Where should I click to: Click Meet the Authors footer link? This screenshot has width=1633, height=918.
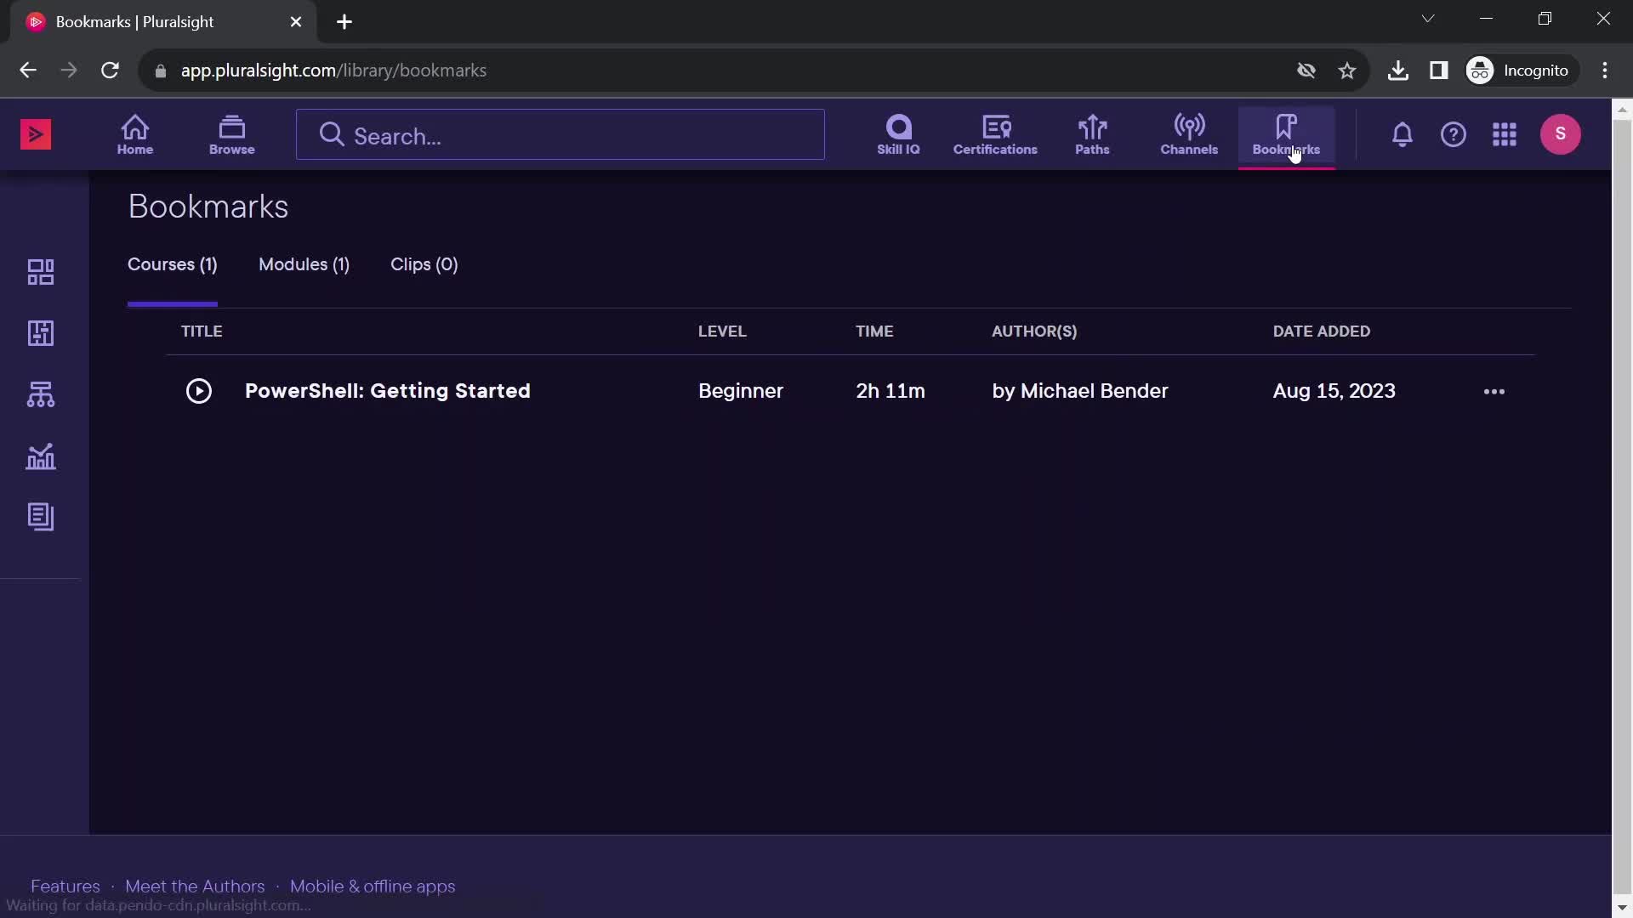click(194, 886)
